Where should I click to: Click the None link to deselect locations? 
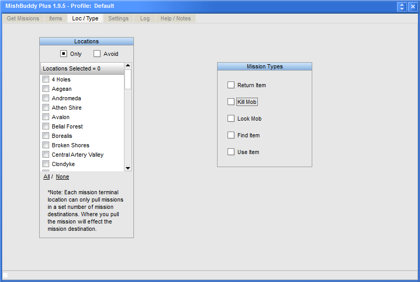pos(62,177)
